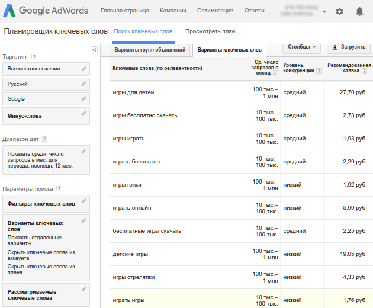Edit 'Все местоположения' via pencil icon

83,69
